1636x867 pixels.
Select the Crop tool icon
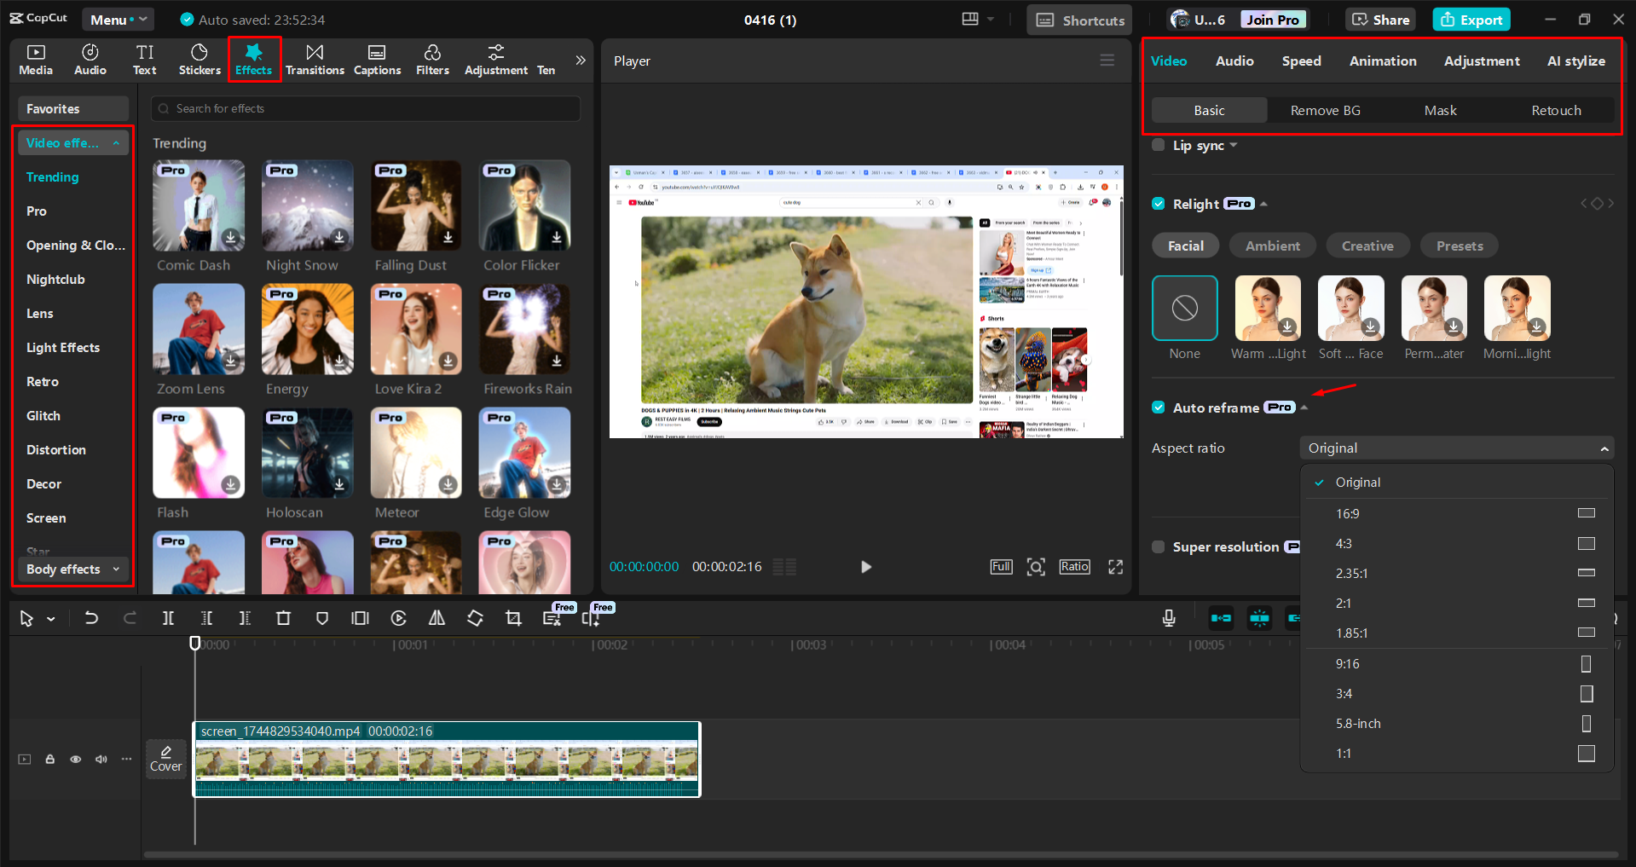coord(513,618)
